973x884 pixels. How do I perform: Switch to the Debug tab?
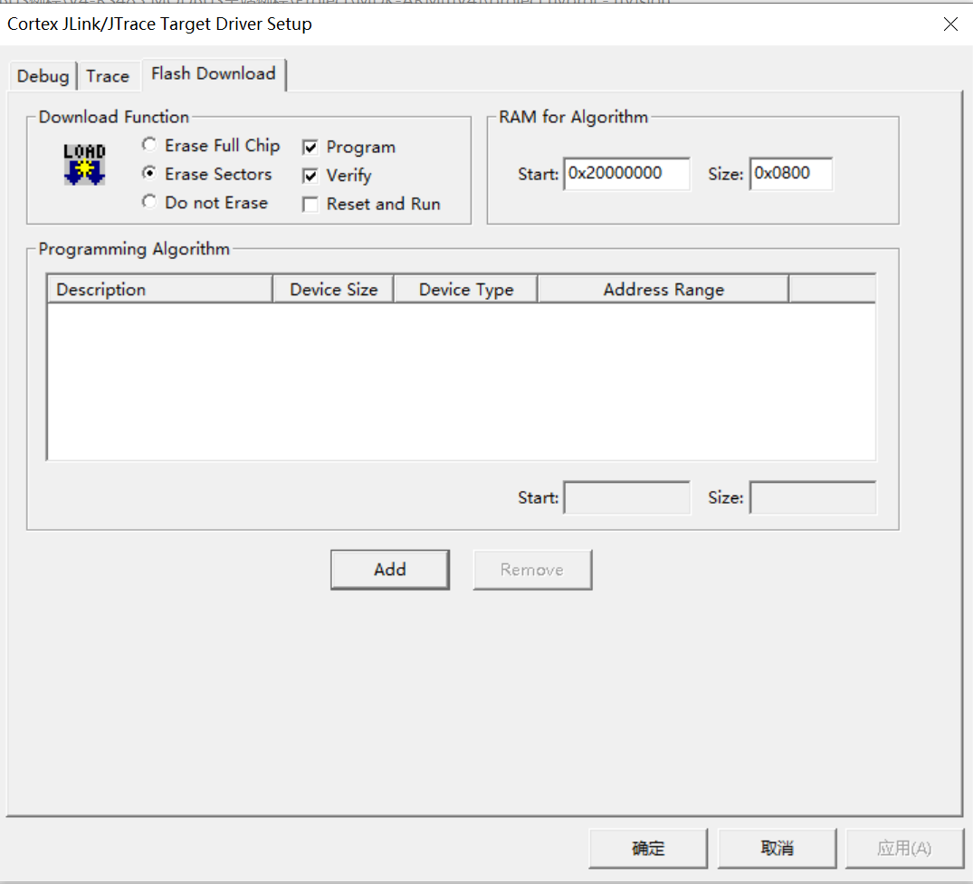[x=42, y=76]
